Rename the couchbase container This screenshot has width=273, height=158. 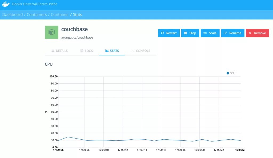(x=232, y=33)
